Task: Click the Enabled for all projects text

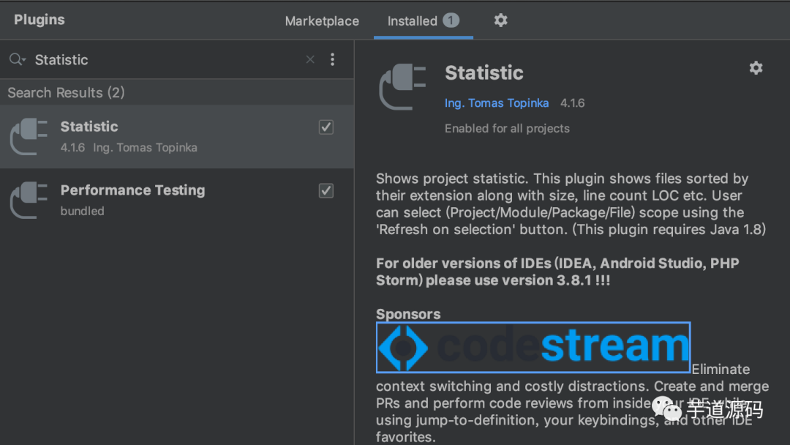Action: (x=507, y=129)
